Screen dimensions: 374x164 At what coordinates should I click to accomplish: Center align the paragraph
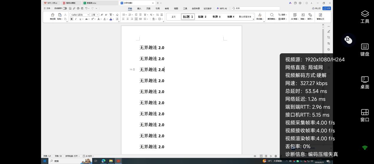point(128,19)
